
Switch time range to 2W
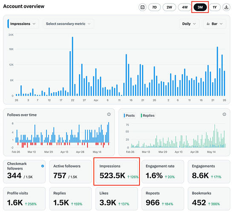tap(169, 7)
